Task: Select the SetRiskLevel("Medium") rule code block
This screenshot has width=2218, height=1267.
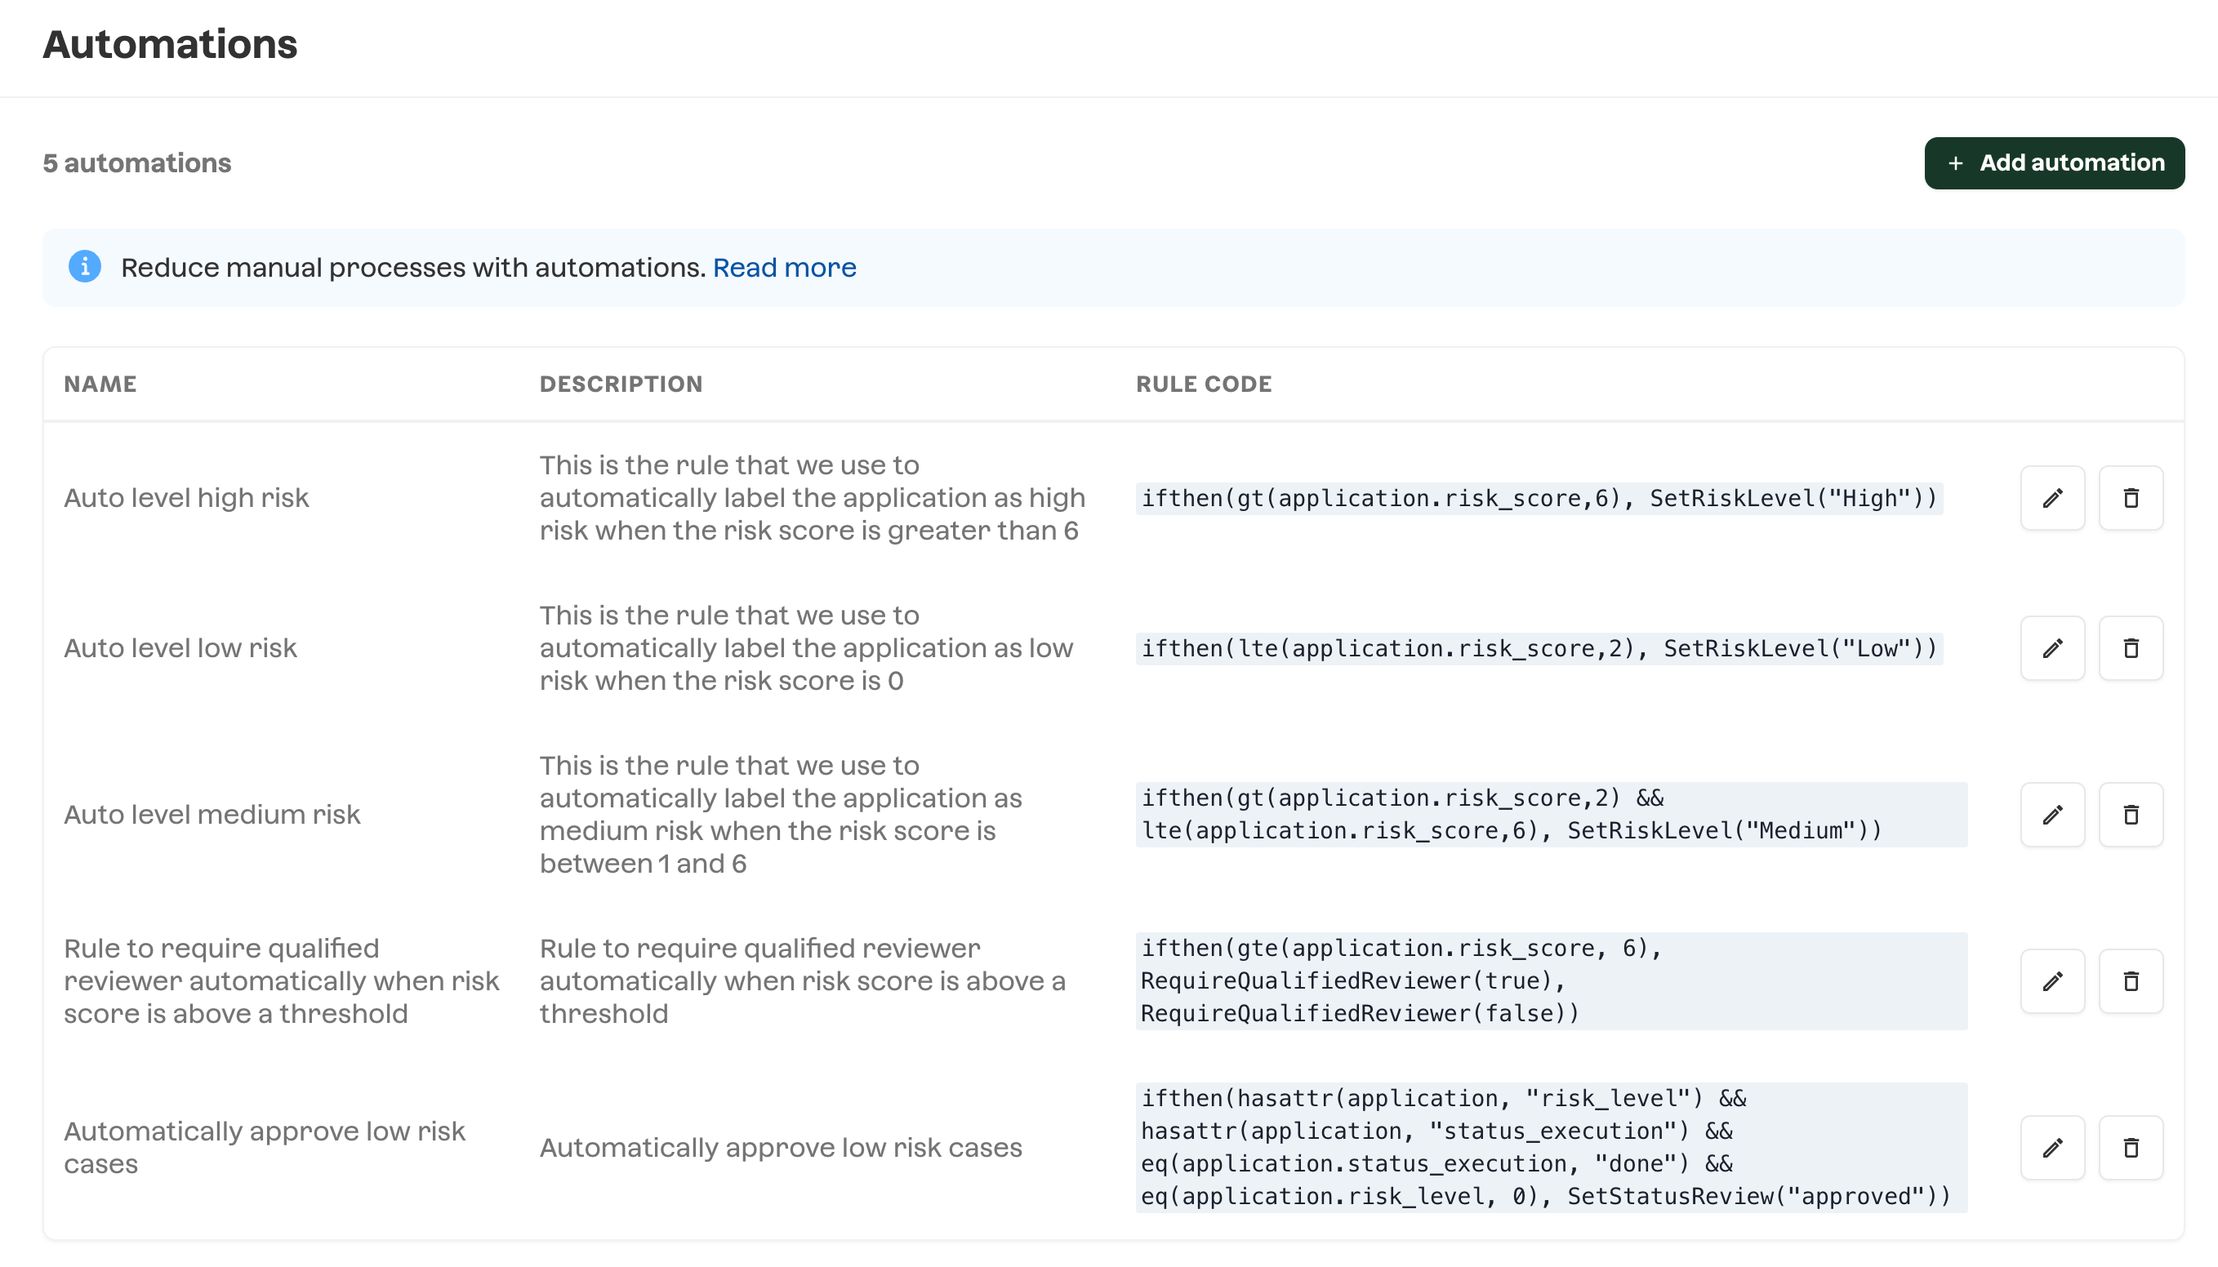Action: [x=1549, y=815]
